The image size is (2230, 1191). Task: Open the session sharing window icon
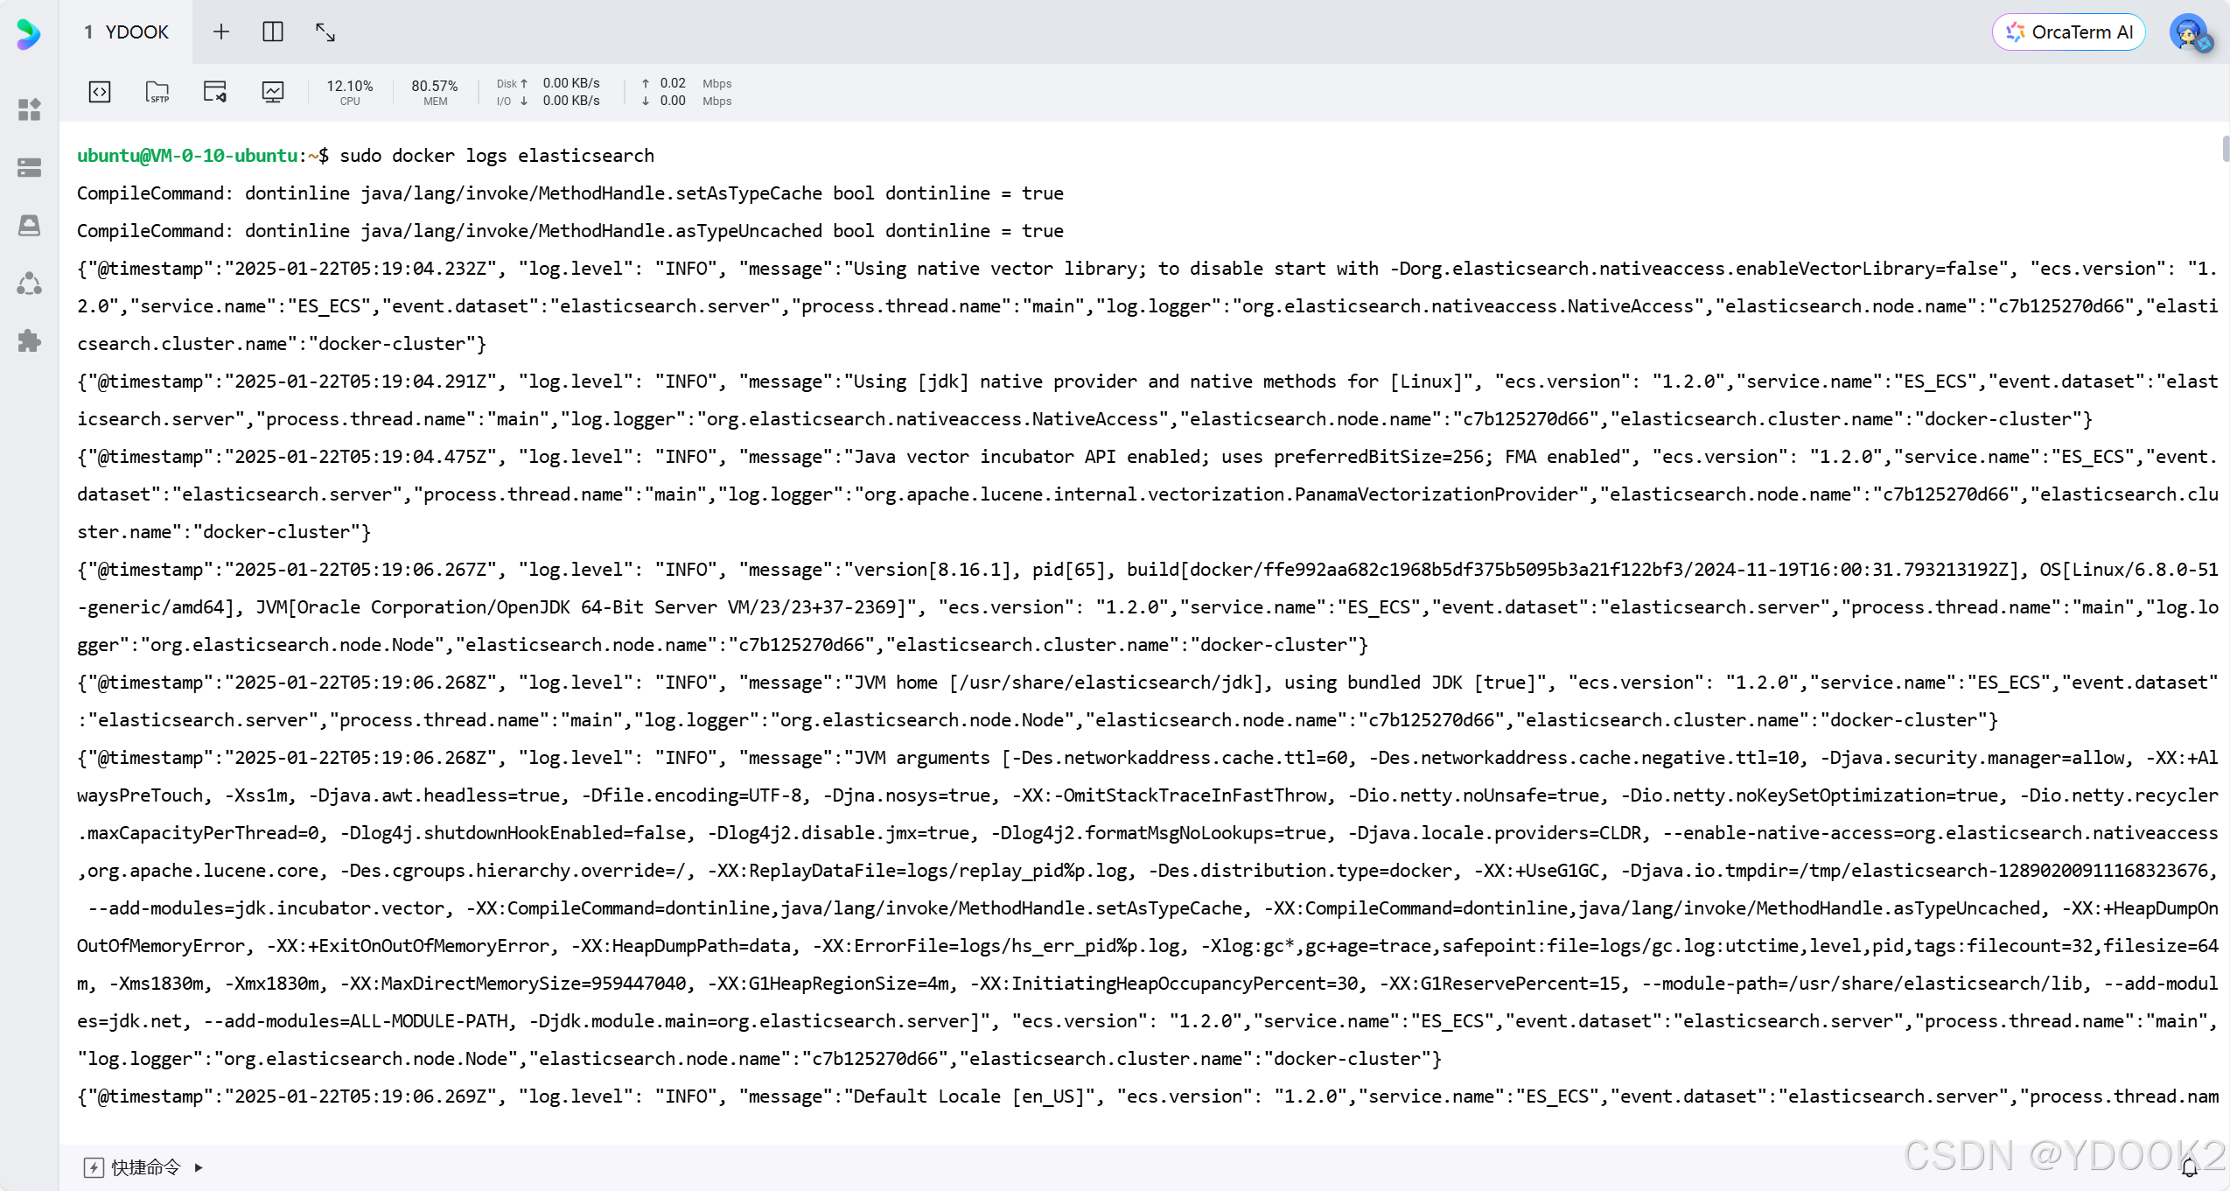pyautogui.click(x=215, y=91)
